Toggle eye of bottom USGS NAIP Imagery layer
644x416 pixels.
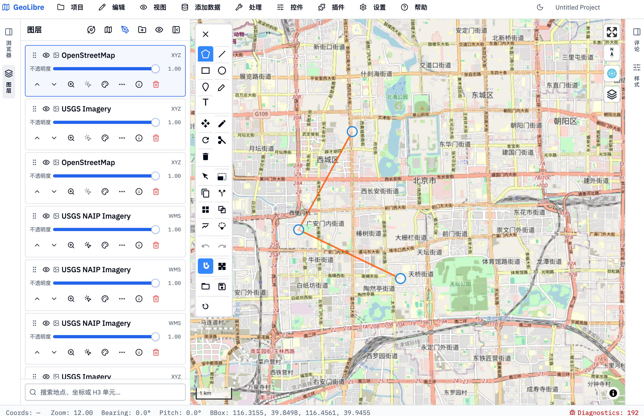[x=46, y=323]
